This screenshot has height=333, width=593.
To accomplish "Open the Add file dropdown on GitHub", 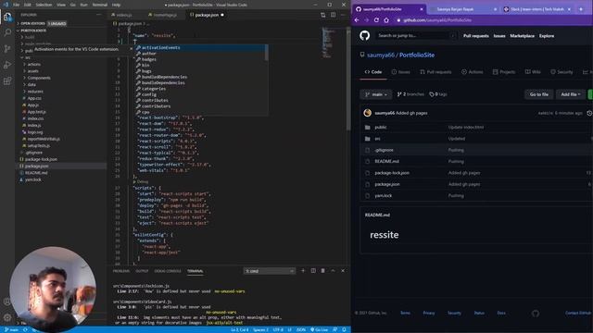I will point(571,94).
